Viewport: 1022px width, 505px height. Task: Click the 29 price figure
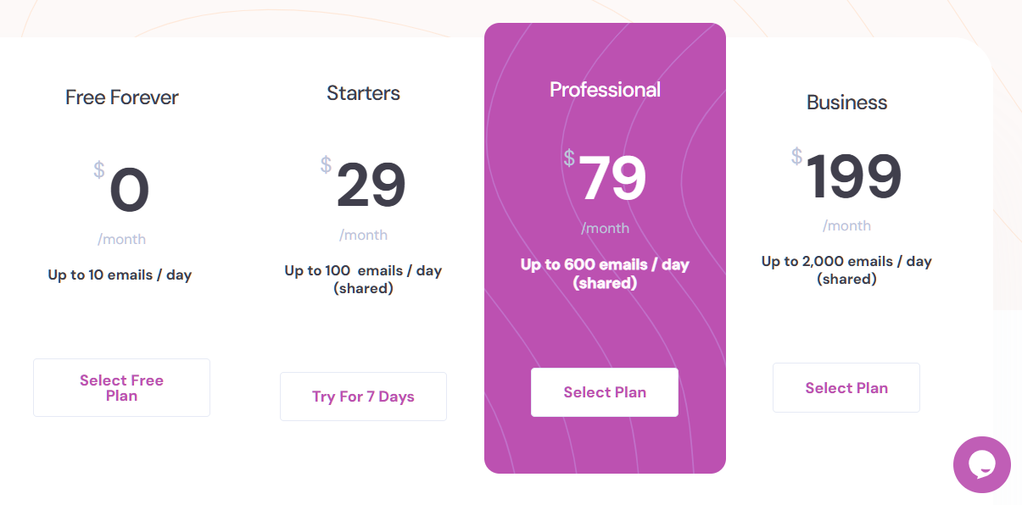point(371,186)
